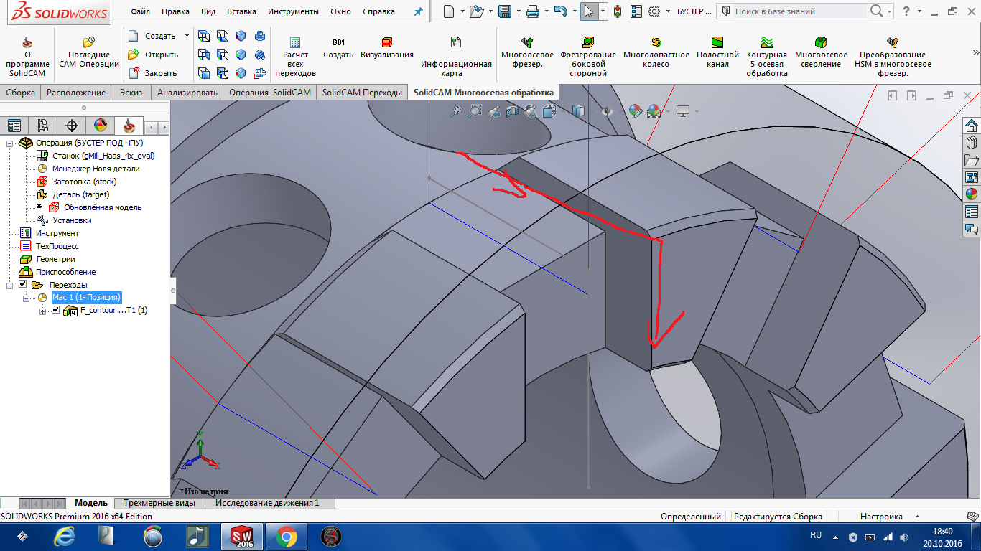Open the Правка menu
The width and height of the screenshot is (981, 551).
tap(176, 11)
